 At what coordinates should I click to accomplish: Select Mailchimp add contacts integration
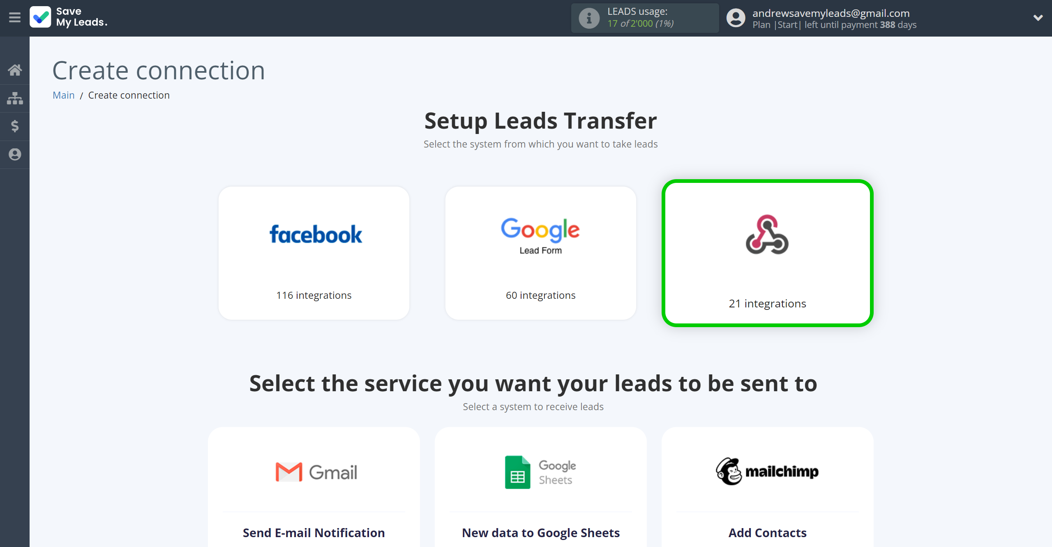[x=765, y=487]
